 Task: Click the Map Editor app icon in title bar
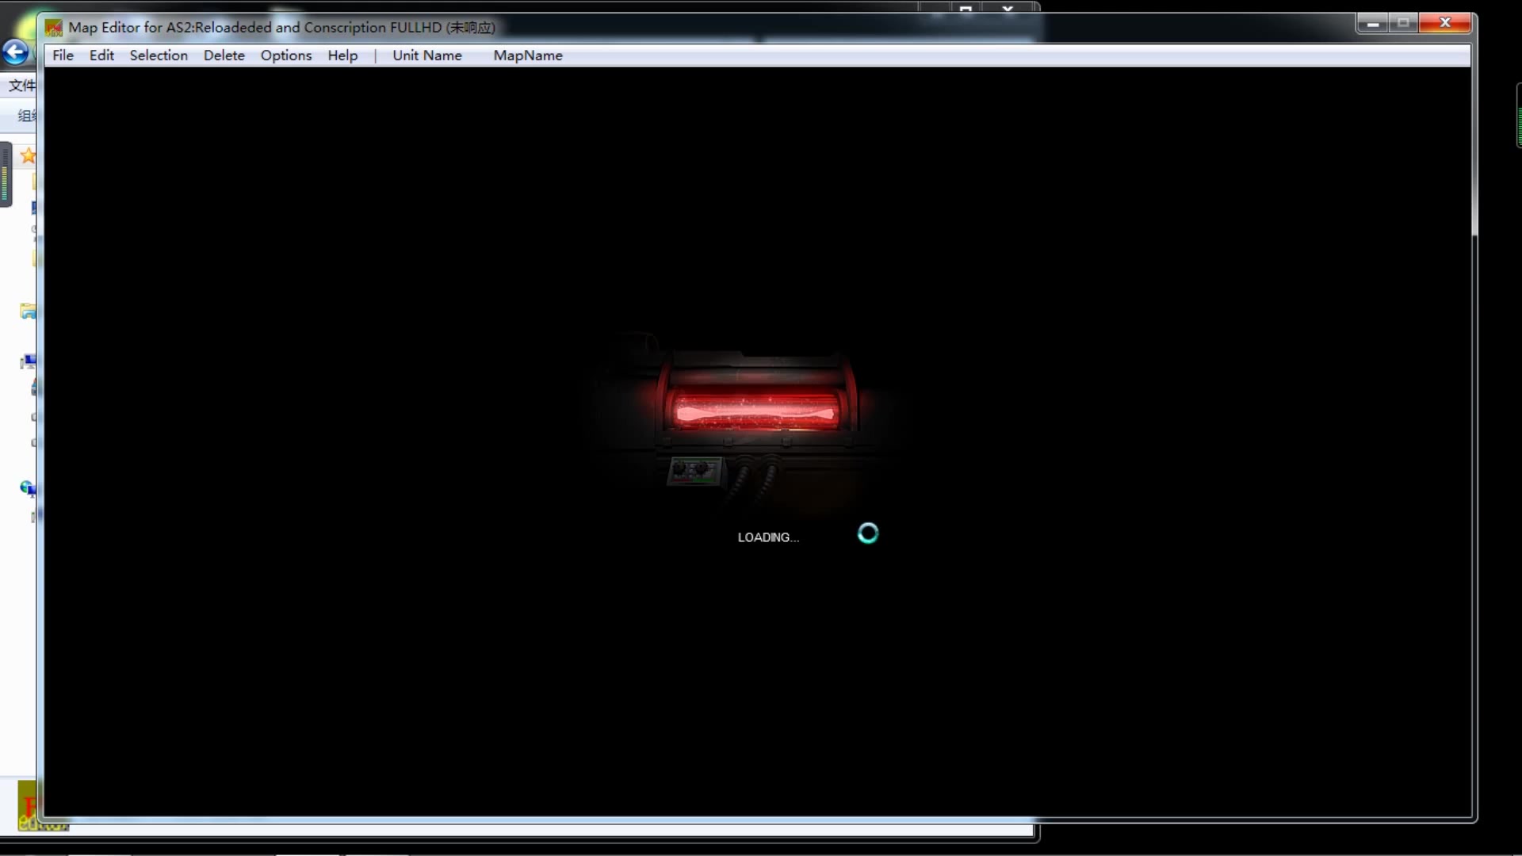pos(53,28)
